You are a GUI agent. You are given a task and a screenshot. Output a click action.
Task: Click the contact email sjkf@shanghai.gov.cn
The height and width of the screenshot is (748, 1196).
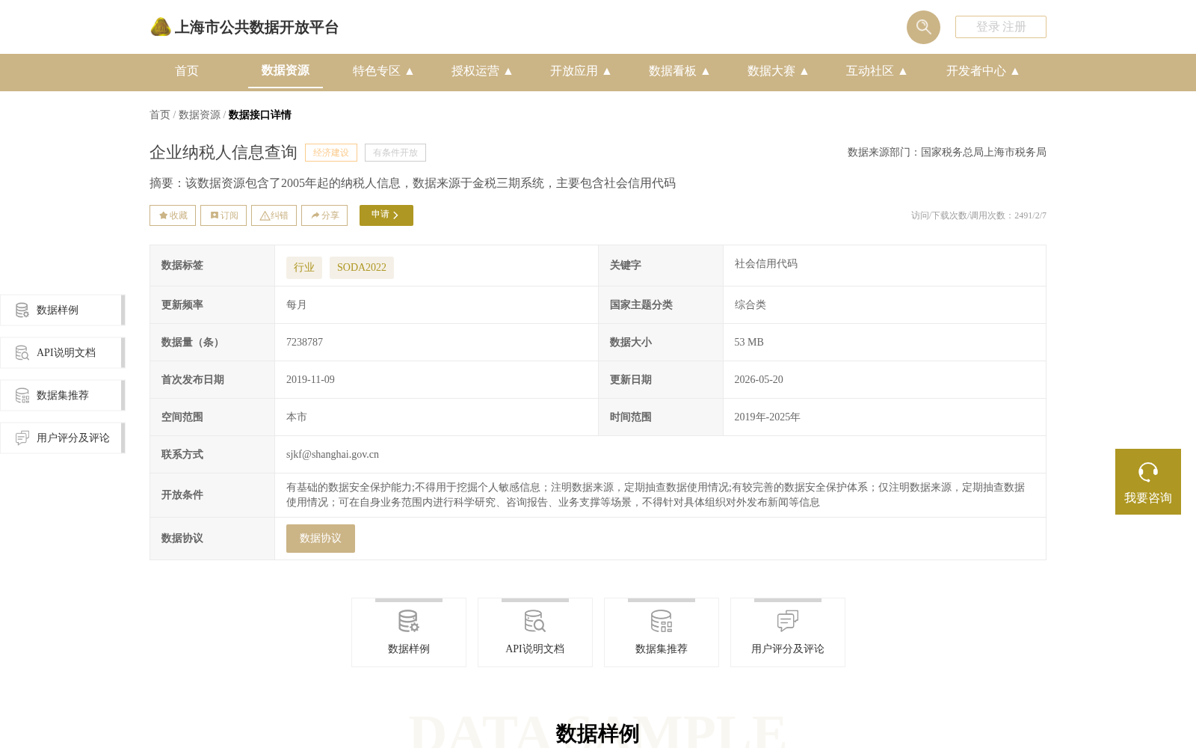click(x=333, y=455)
